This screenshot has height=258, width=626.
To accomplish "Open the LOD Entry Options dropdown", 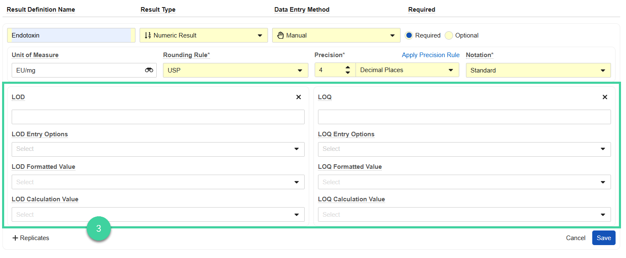I will coord(158,149).
